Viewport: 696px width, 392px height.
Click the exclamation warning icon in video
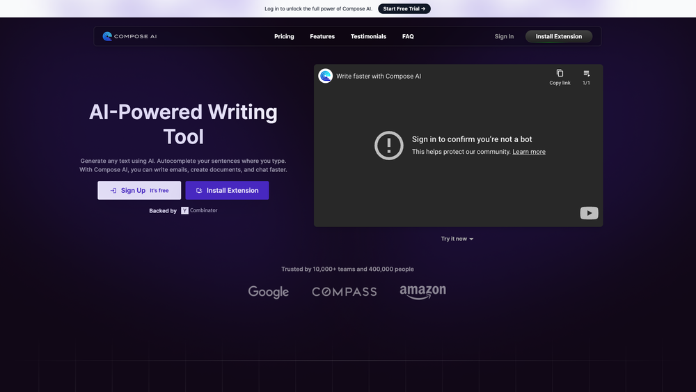[389, 145]
